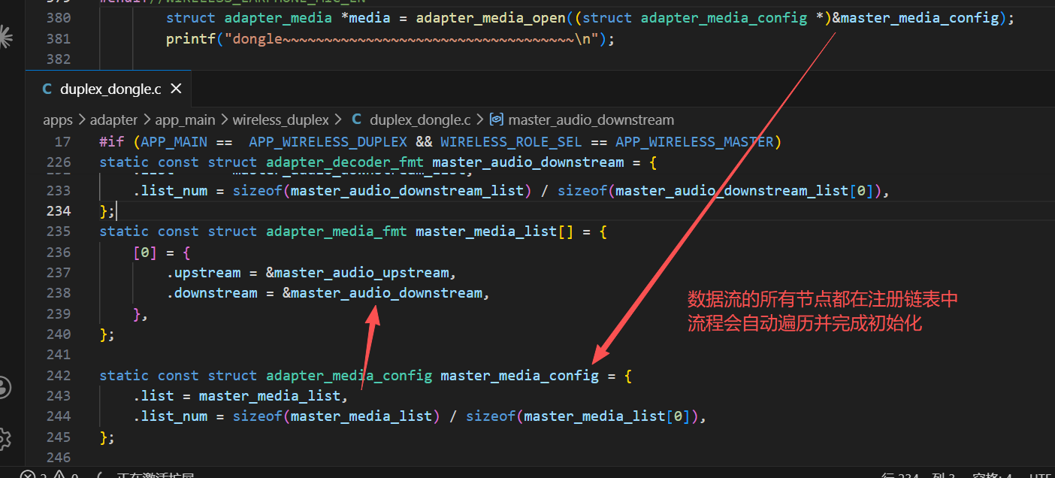Open the master_audio_downstream breadcrumb symbol
Screen dimensions: 1055x478
[x=582, y=120]
